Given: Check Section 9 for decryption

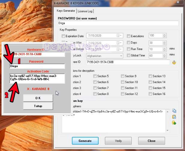Looking at the screenshot, I should pos(123,76).
